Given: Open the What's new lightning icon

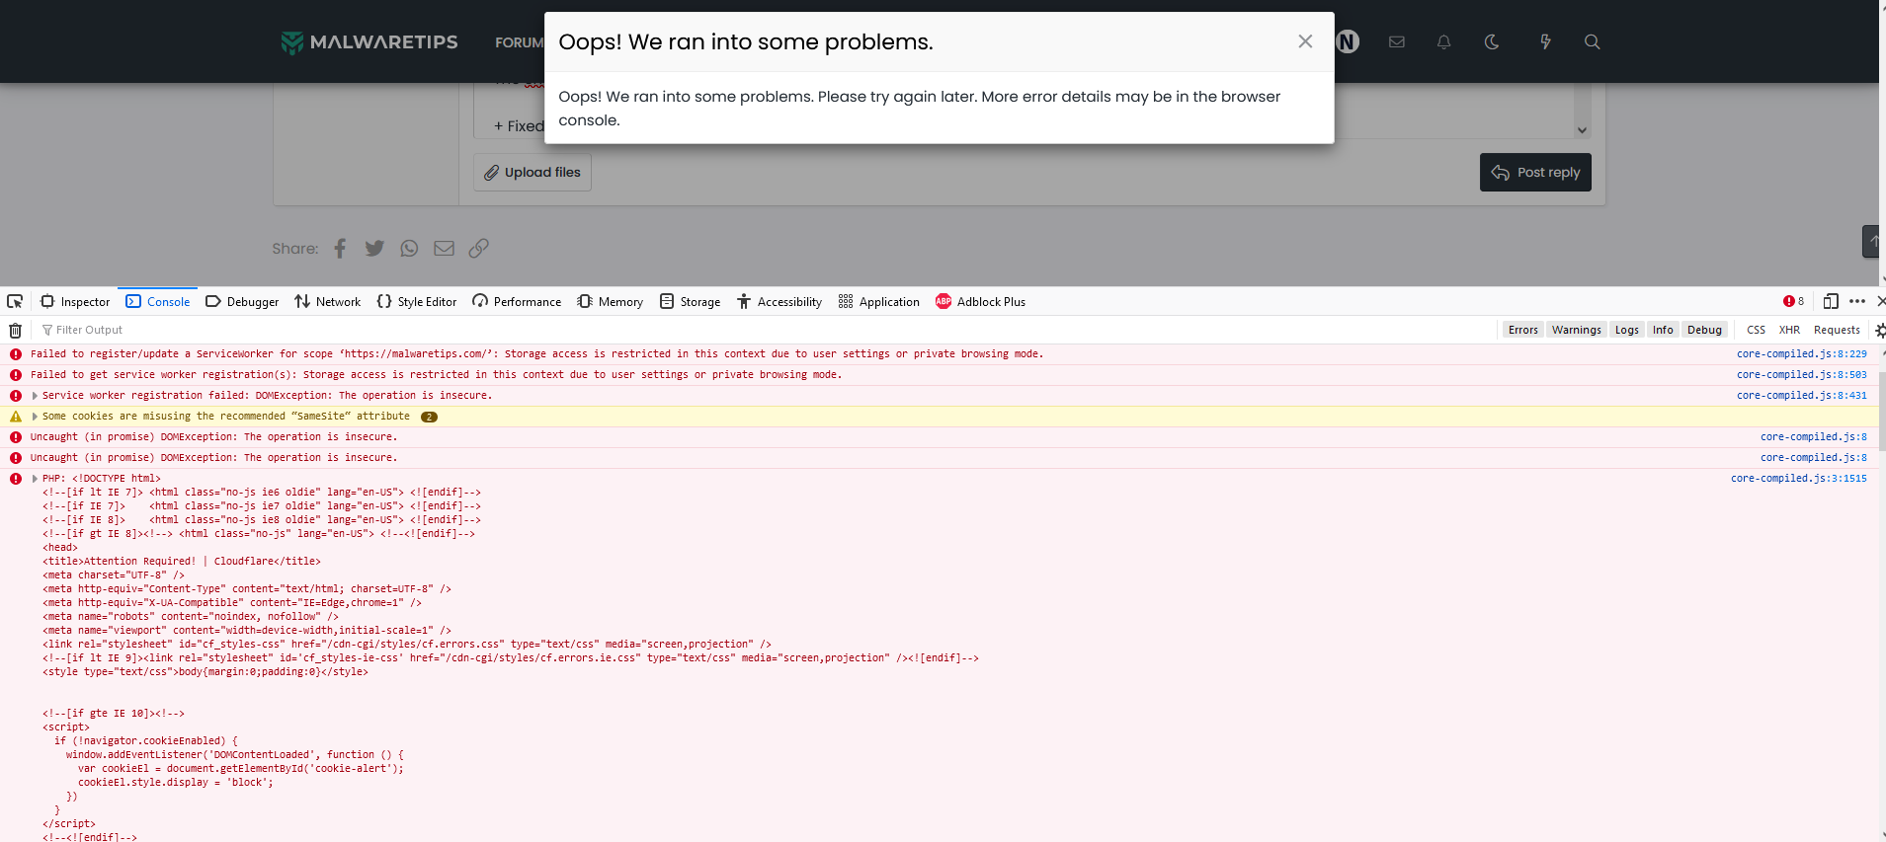Looking at the screenshot, I should (x=1545, y=42).
